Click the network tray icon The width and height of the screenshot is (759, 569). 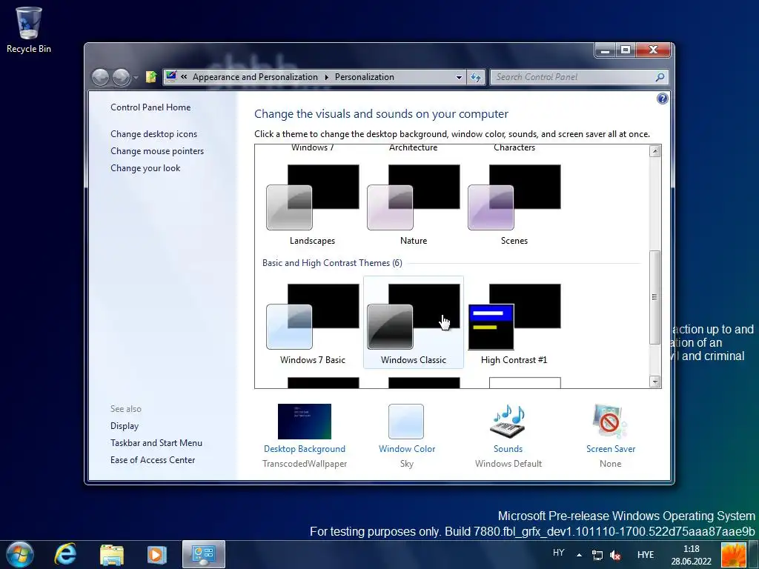(x=597, y=555)
